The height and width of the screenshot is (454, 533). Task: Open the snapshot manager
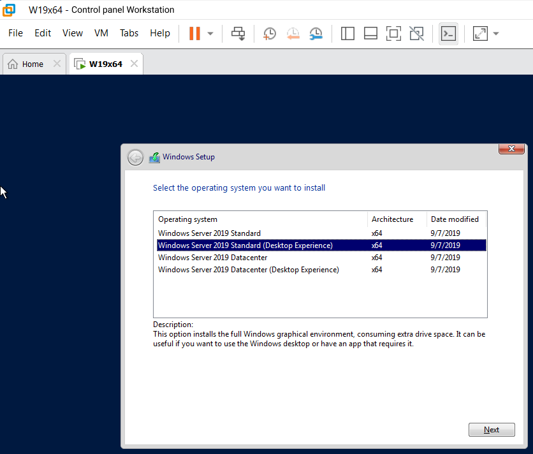point(316,33)
